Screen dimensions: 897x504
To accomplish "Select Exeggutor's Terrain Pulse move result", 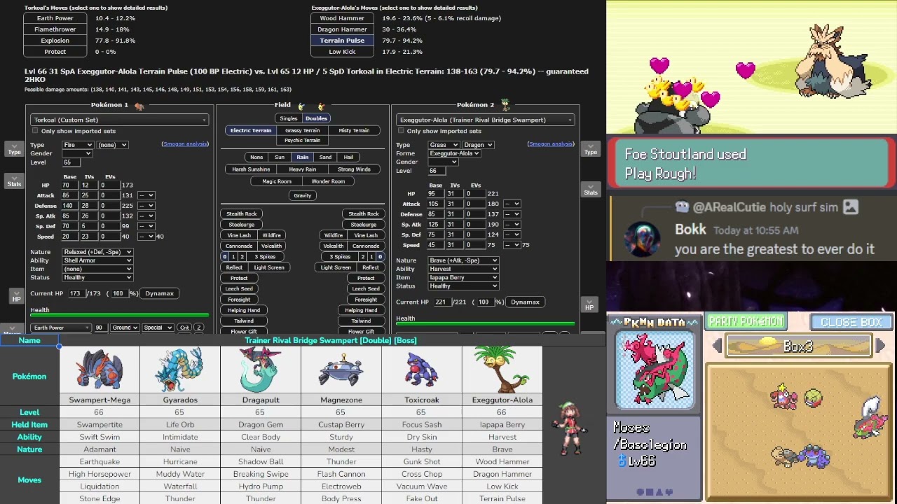I will 342,41.
